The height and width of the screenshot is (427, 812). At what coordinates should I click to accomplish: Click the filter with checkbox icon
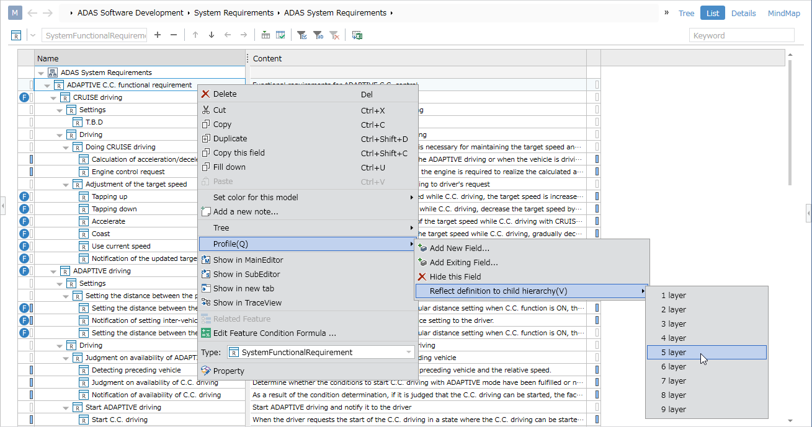pos(302,35)
